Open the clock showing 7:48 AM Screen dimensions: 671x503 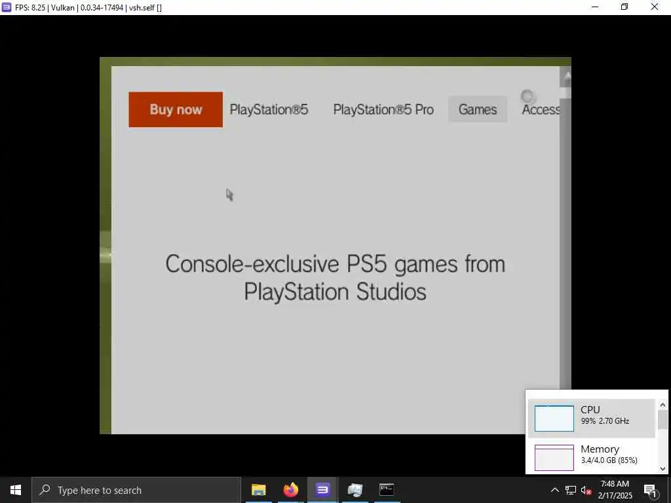coord(615,490)
